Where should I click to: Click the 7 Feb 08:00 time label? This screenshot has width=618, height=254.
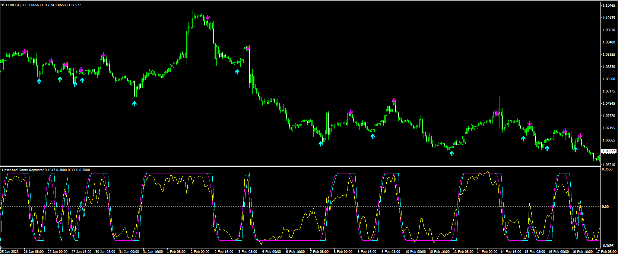pos(320,252)
